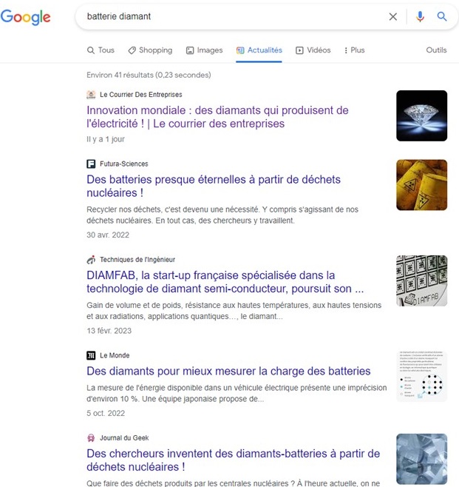
Task: Switch to the Images tab
Action: point(204,50)
